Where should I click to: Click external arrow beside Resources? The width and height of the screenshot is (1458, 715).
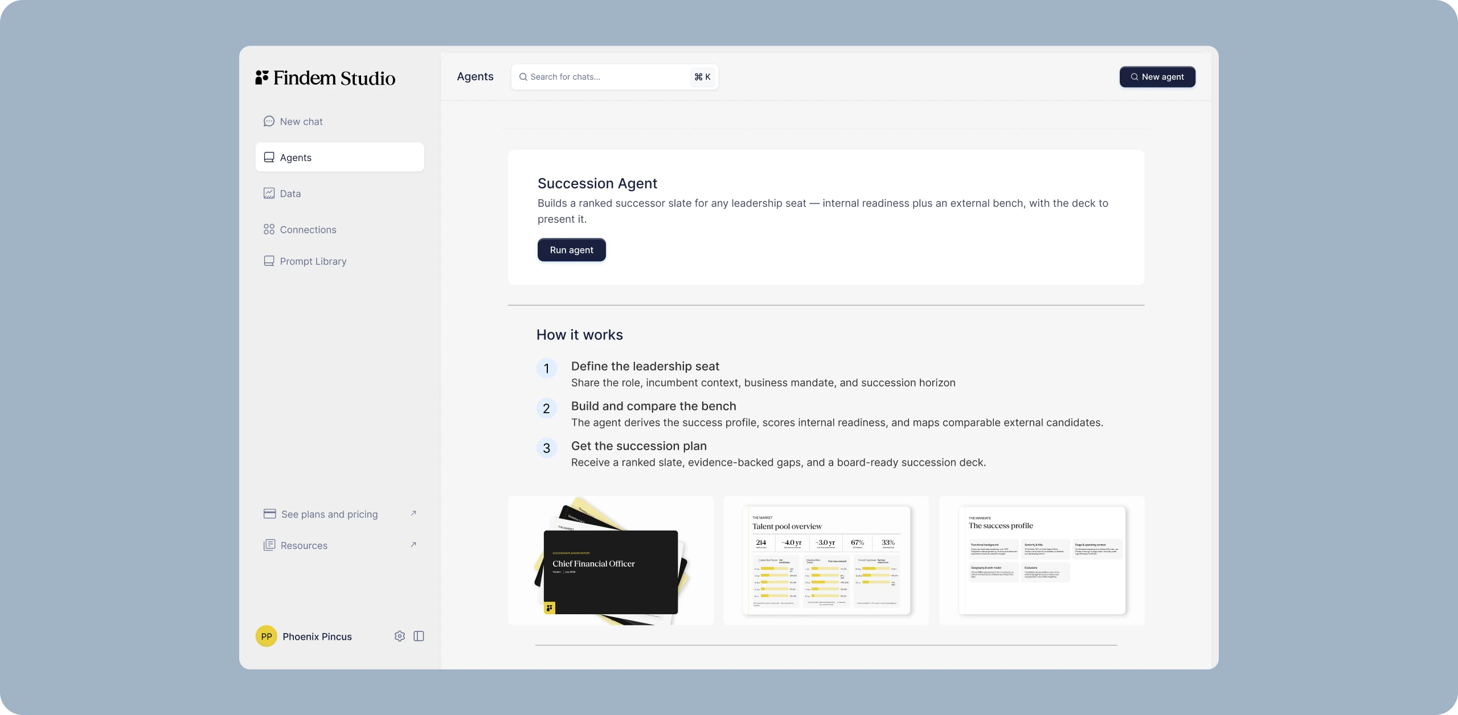click(x=413, y=545)
